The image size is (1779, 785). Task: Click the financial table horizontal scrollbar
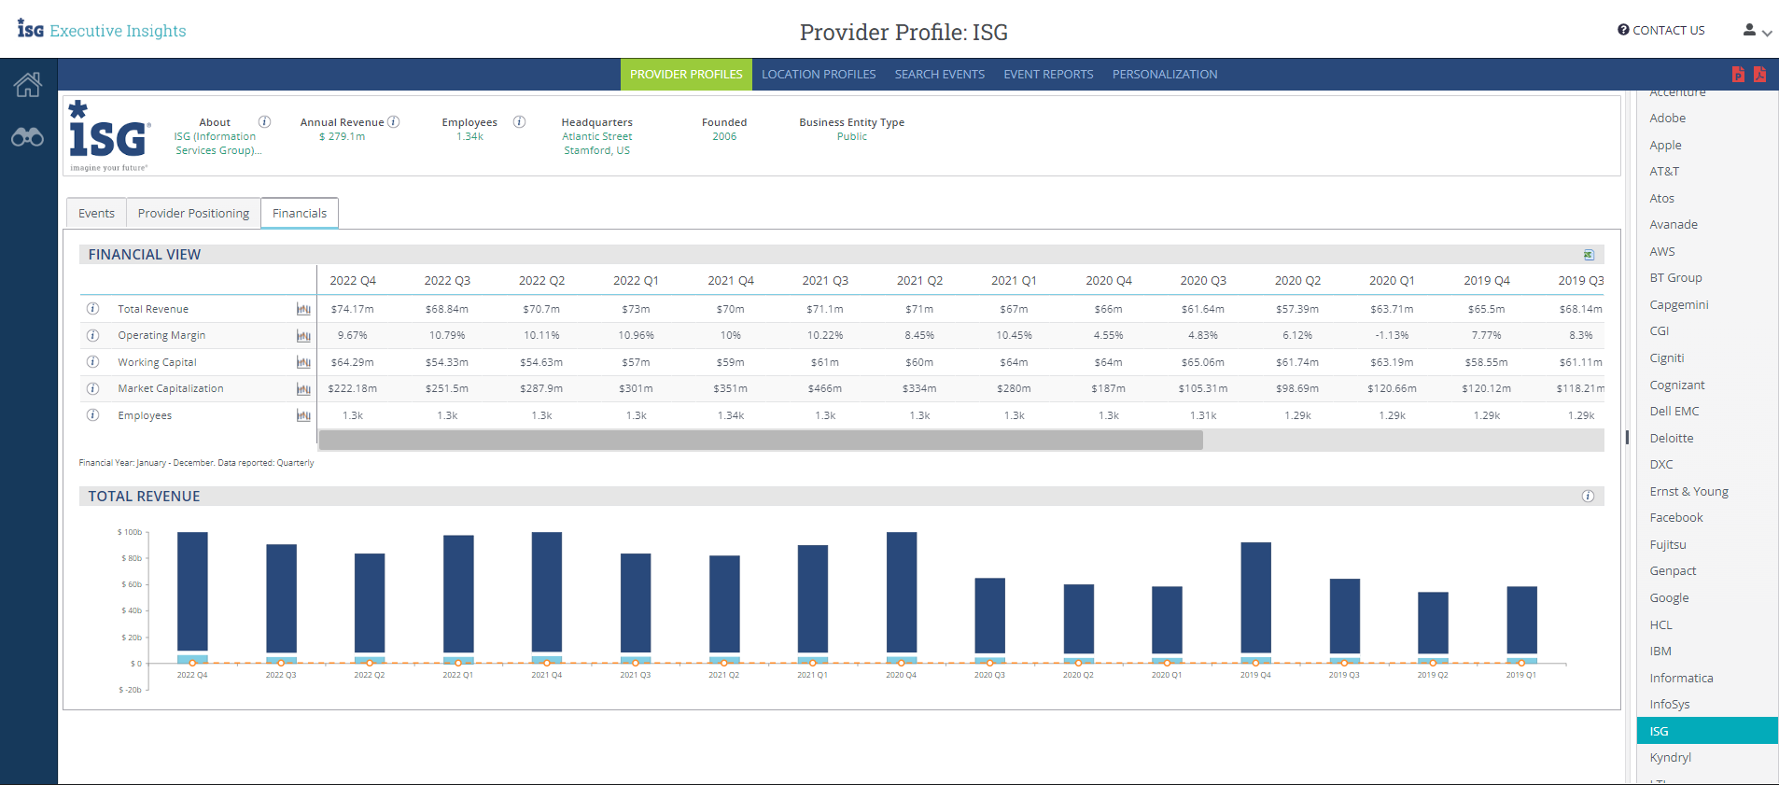pos(761,440)
